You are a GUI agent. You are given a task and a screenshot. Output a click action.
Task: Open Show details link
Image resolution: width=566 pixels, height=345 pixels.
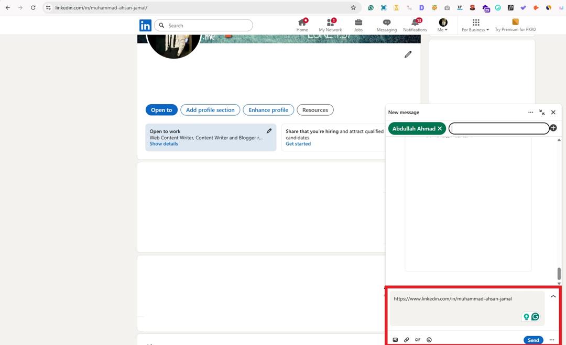coord(164,143)
